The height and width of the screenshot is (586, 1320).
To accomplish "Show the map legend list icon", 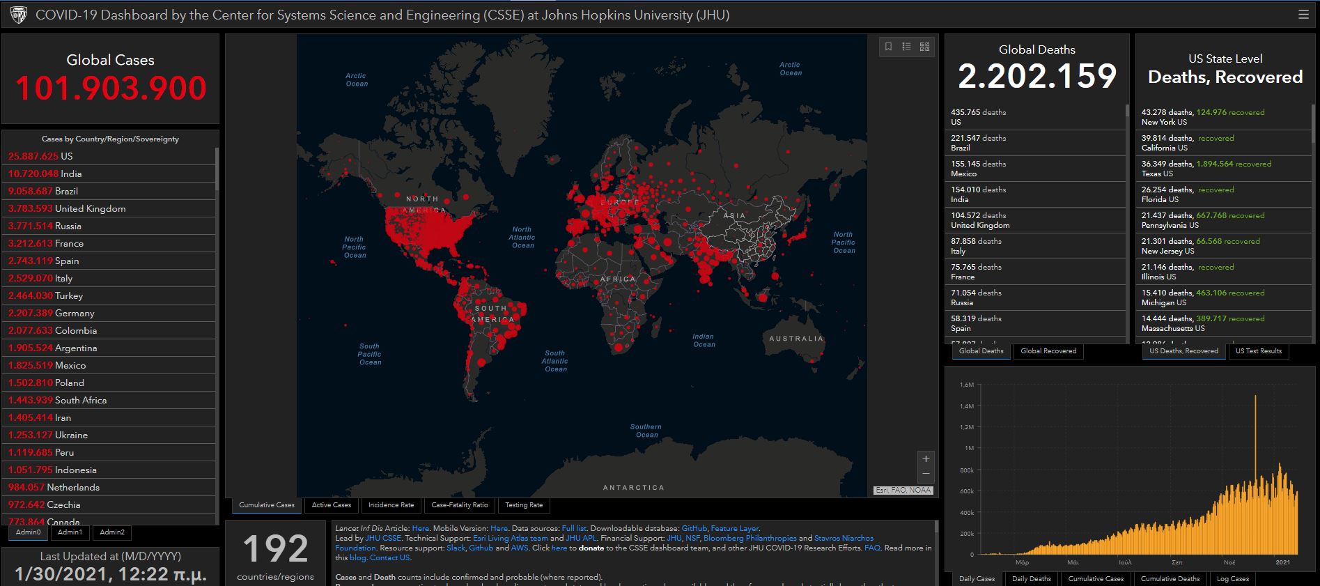I will coord(906,47).
